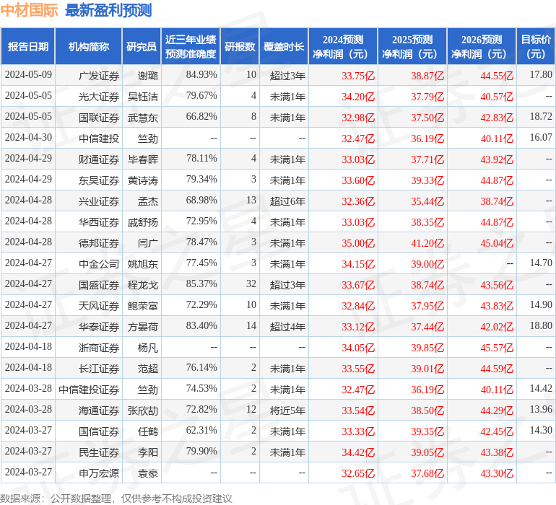Click the 最新盈利预测 heading
This screenshot has width=556, height=505.
(x=108, y=10)
